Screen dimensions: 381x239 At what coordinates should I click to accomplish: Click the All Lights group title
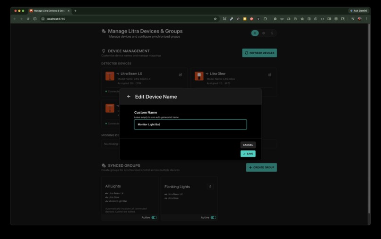coord(113,186)
